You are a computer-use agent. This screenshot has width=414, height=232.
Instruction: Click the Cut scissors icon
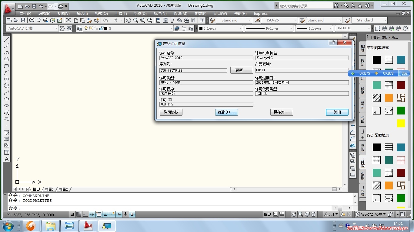(68, 20)
